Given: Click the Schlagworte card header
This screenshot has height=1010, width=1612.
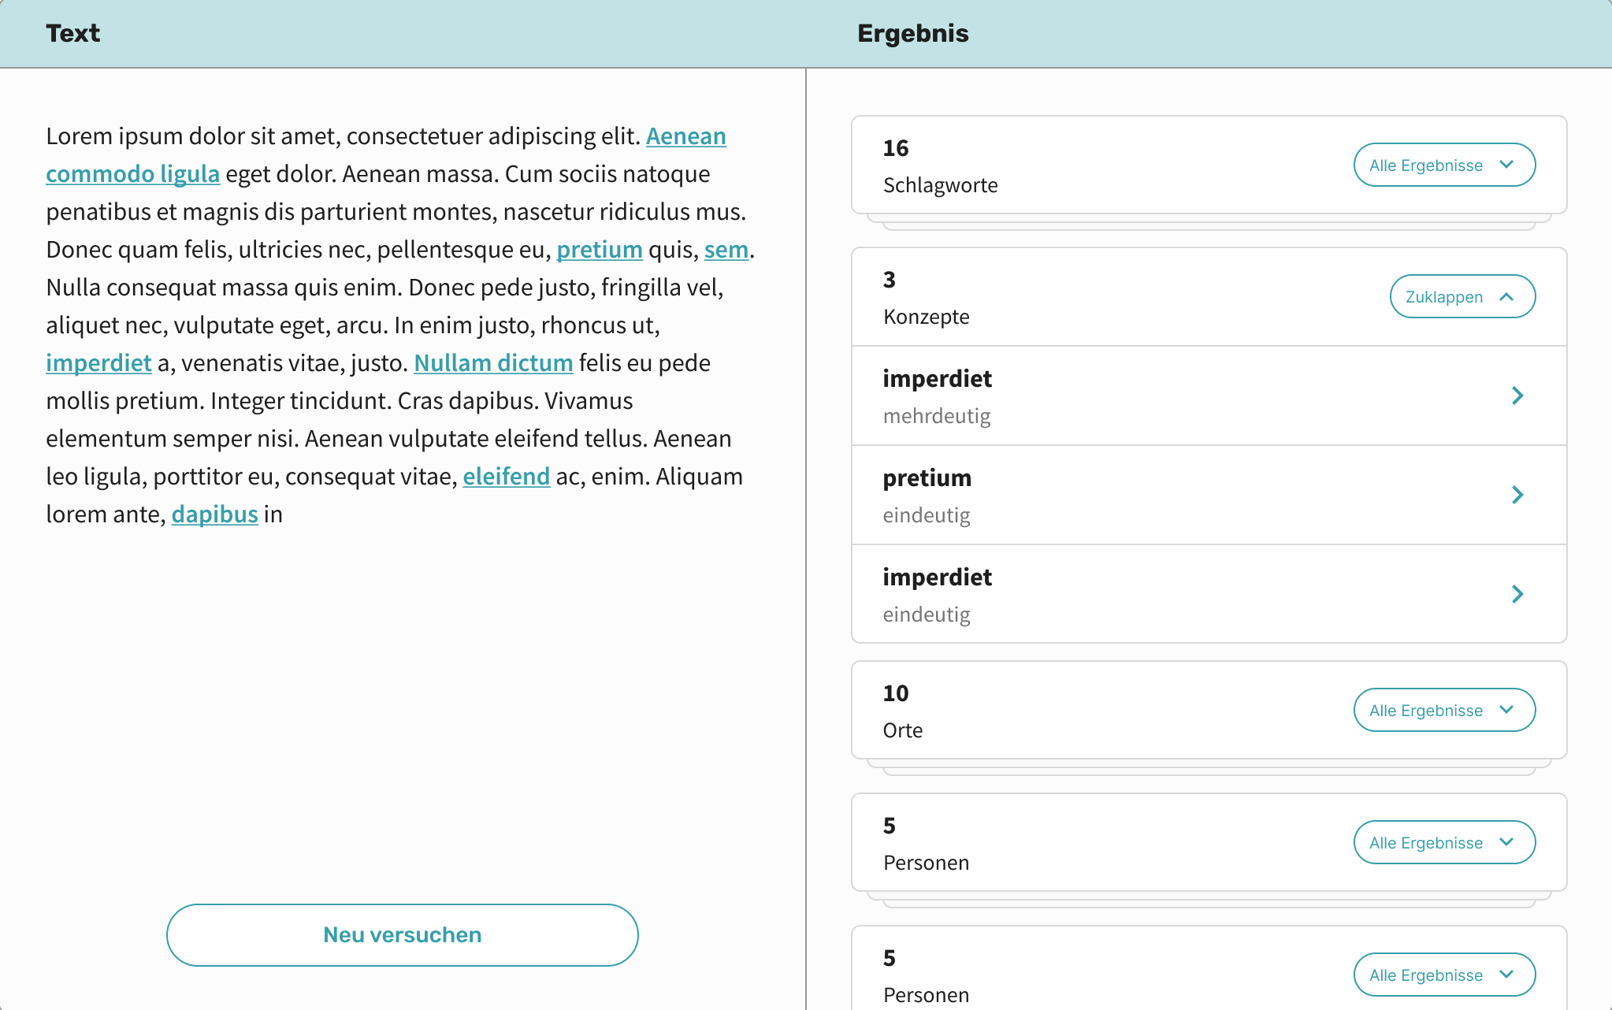Looking at the screenshot, I should [1103, 165].
